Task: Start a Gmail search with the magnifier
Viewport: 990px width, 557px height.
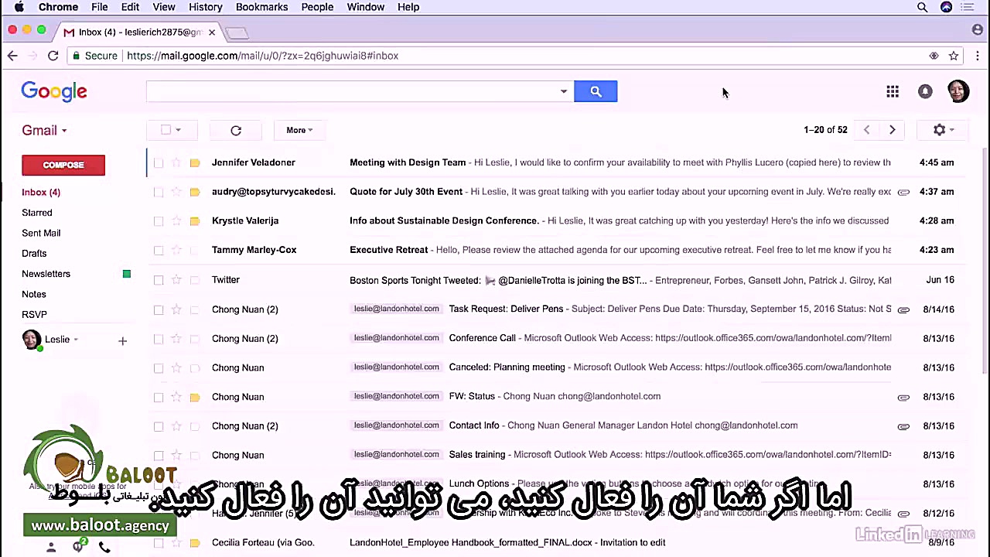Action: [x=596, y=91]
